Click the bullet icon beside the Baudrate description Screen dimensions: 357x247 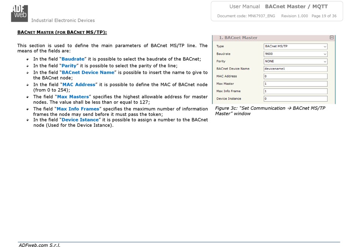(x=28, y=59)
